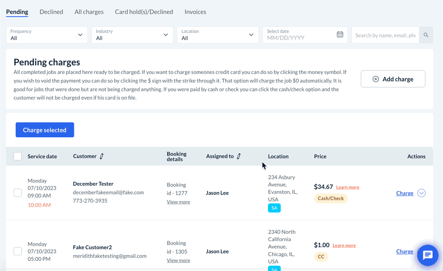443x271 pixels.
Task: Click the search magnifier icon
Action: [426, 35]
